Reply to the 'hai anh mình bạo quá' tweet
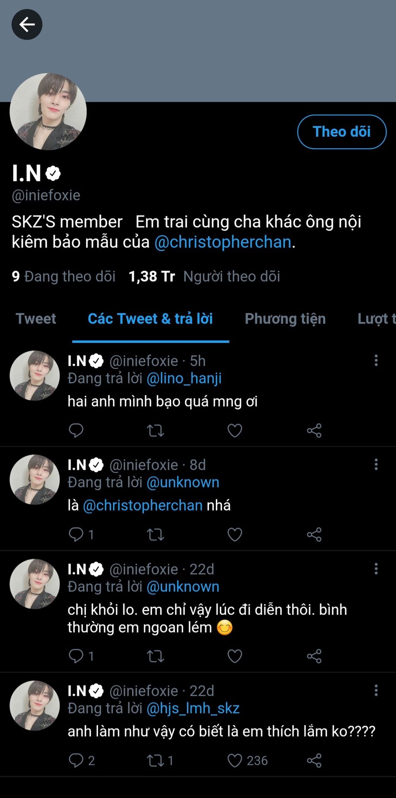This screenshot has height=798, width=396. click(76, 430)
